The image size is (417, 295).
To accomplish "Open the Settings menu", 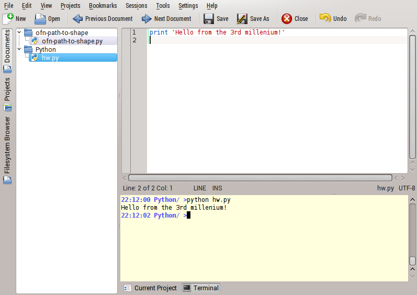I will point(188,6).
